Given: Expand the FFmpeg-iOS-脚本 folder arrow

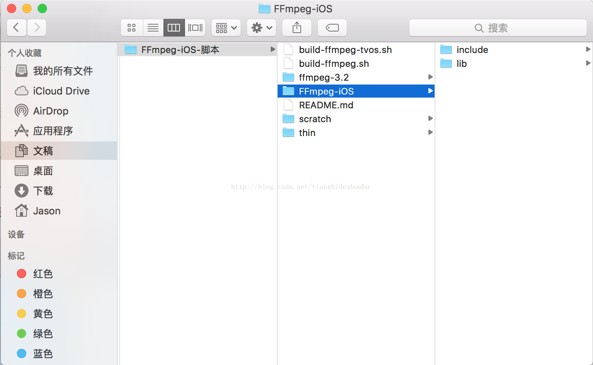Looking at the screenshot, I should [273, 49].
